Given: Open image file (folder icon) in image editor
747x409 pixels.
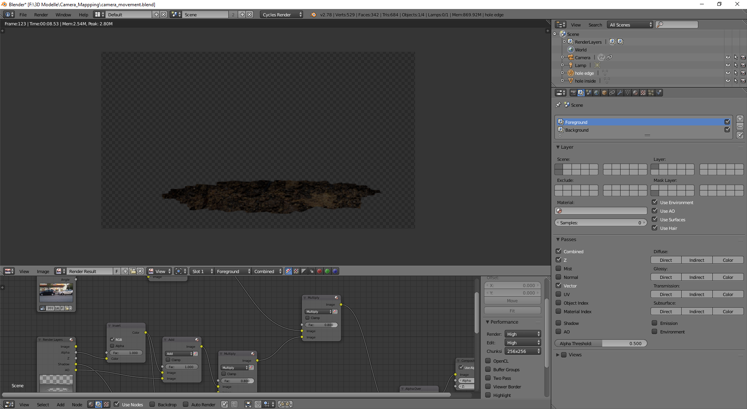Looking at the screenshot, I should pyautogui.click(x=133, y=271).
